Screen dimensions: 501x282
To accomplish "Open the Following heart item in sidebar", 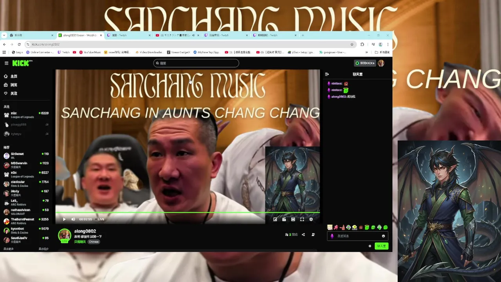I will click(x=11, y=94).
